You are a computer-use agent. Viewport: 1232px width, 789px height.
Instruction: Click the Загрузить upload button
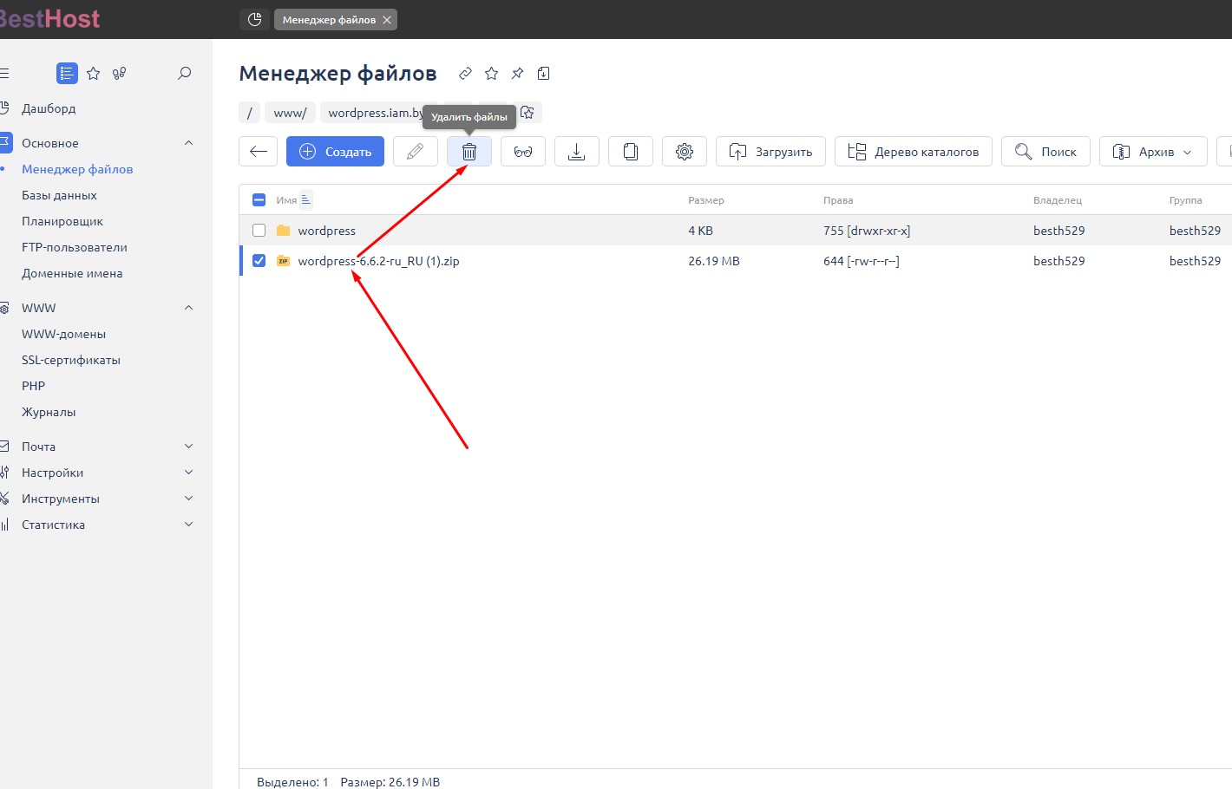point(770,152)
